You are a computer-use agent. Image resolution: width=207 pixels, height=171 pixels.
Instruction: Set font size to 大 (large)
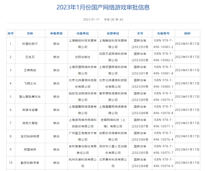click(113, 19)
